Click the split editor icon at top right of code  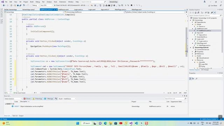[x=186, y=12]
